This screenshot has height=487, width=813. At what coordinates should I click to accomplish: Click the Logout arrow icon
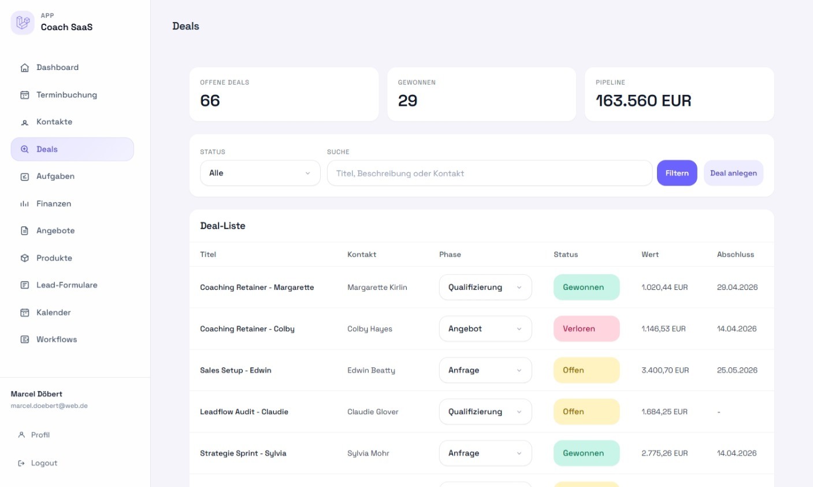click(21, 463)
